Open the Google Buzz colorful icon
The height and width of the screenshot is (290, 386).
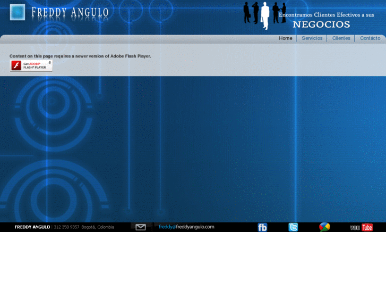[x=324, y=227]
